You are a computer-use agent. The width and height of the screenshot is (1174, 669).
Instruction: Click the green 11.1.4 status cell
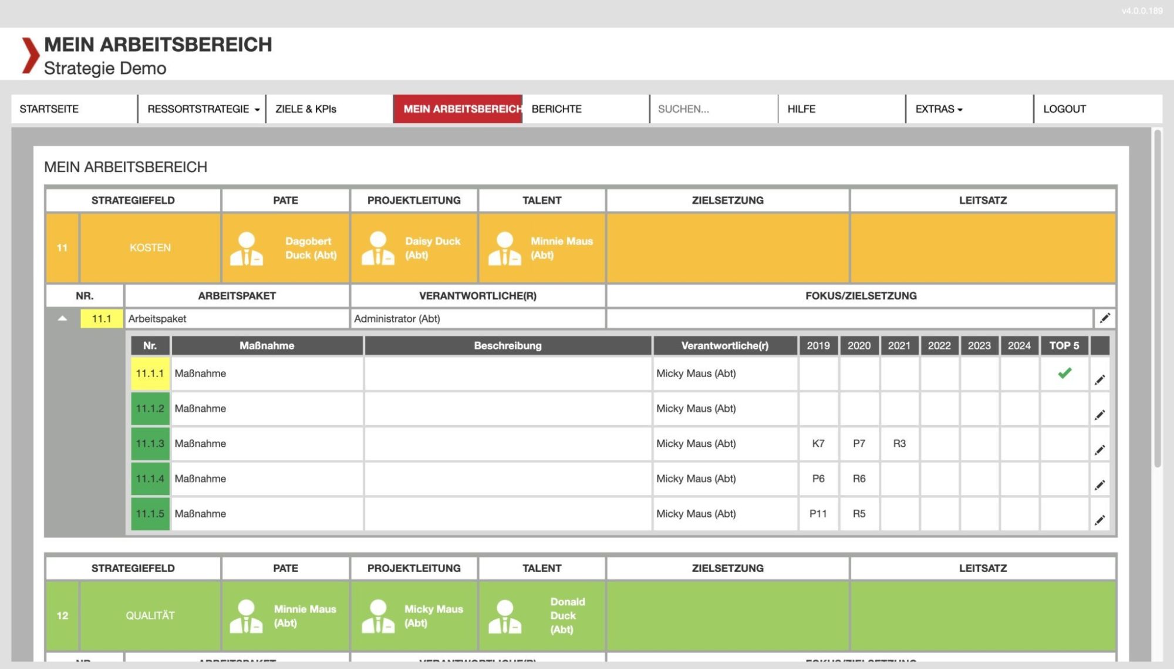coord(150,479)
